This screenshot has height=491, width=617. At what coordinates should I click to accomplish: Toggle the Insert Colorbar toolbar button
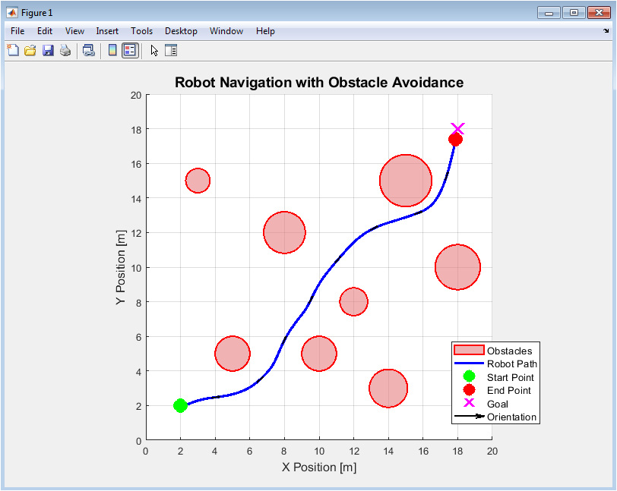click(x=112, y=51)
